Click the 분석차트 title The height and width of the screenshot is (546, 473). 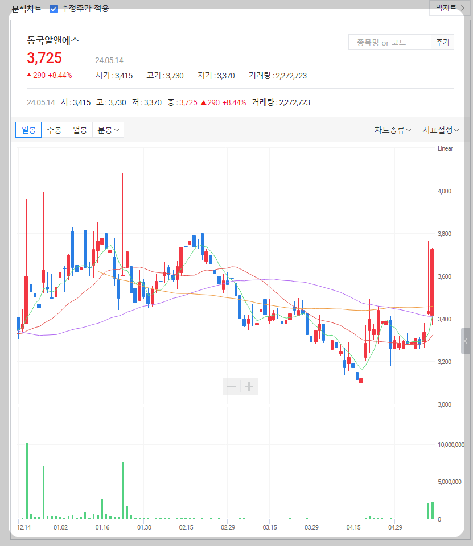click(x=27, y=9)
